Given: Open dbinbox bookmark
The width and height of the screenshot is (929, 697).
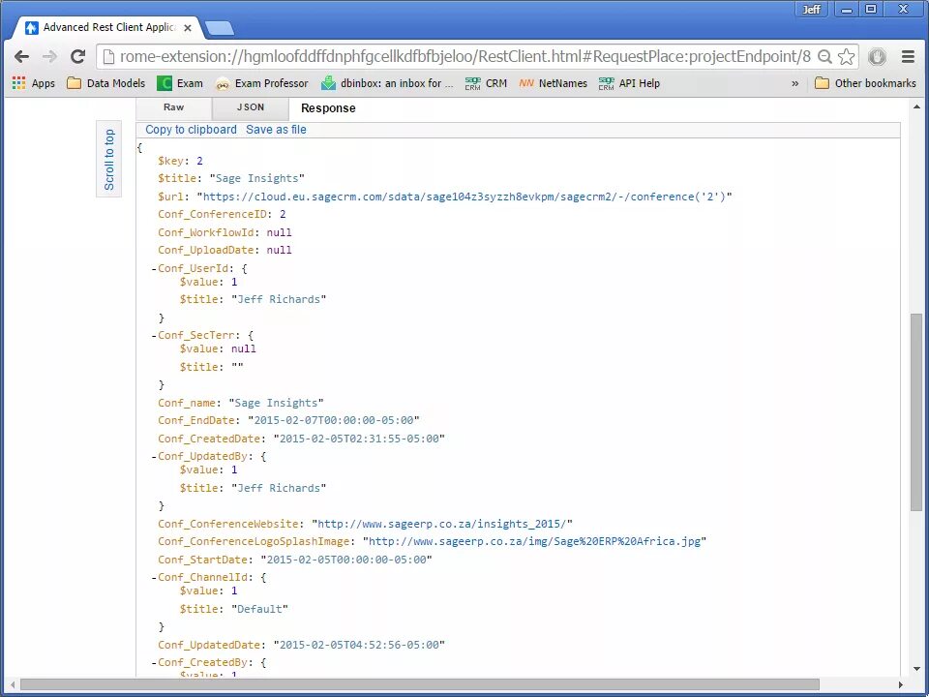Looking at the screenshot, I should pyautogui.click(x=387, y=83).
